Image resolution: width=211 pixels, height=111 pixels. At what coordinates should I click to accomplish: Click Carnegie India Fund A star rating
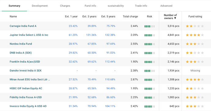pos(195,26)
